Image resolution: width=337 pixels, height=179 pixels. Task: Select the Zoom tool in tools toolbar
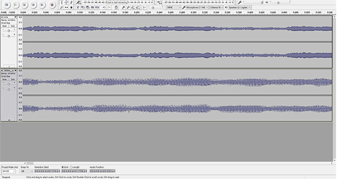click(62, 7)
